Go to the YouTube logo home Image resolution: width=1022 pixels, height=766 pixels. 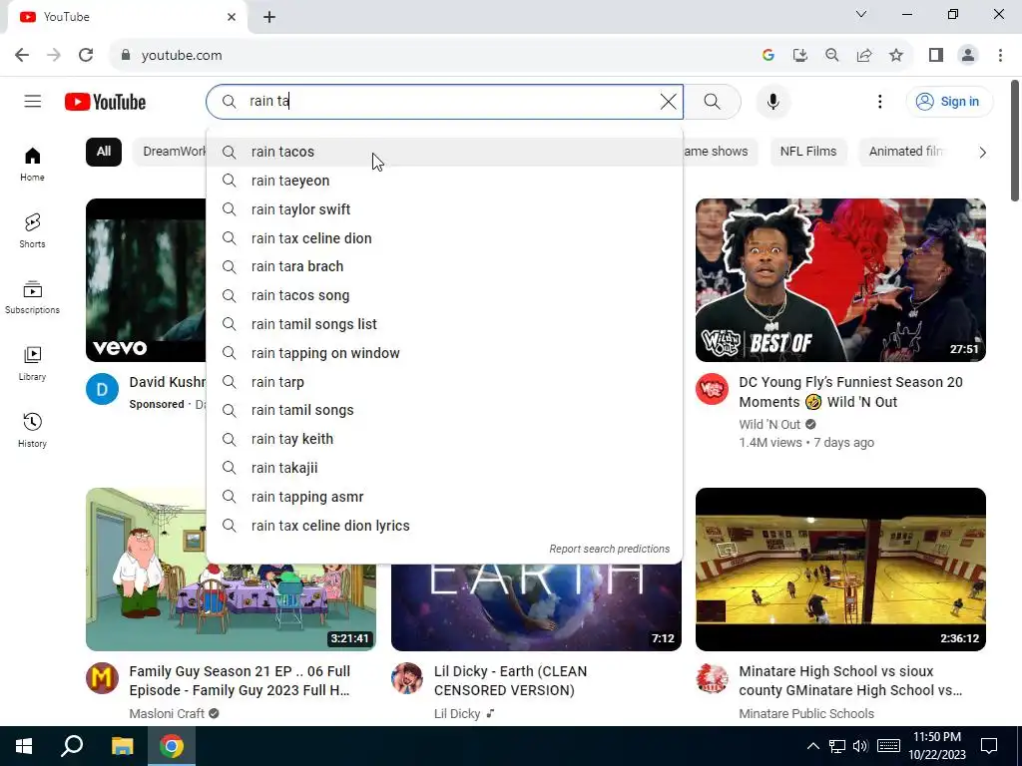(x=105, y=103)
